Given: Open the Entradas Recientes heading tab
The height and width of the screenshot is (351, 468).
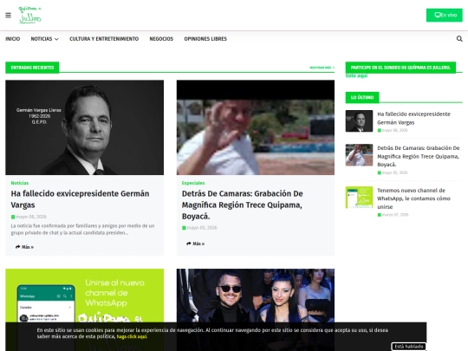Looking at the screenshot, I should click(32, 68).
